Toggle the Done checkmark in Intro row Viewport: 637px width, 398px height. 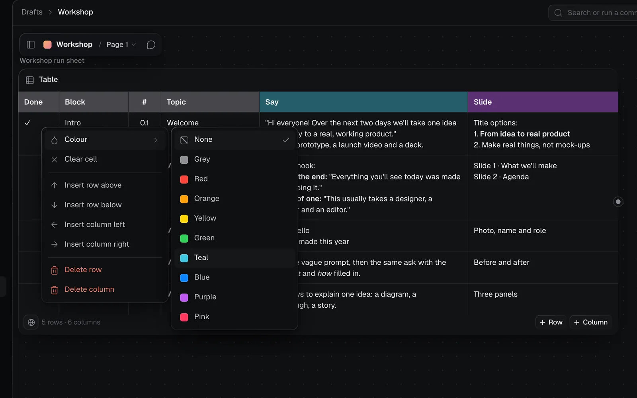point(27,123)
